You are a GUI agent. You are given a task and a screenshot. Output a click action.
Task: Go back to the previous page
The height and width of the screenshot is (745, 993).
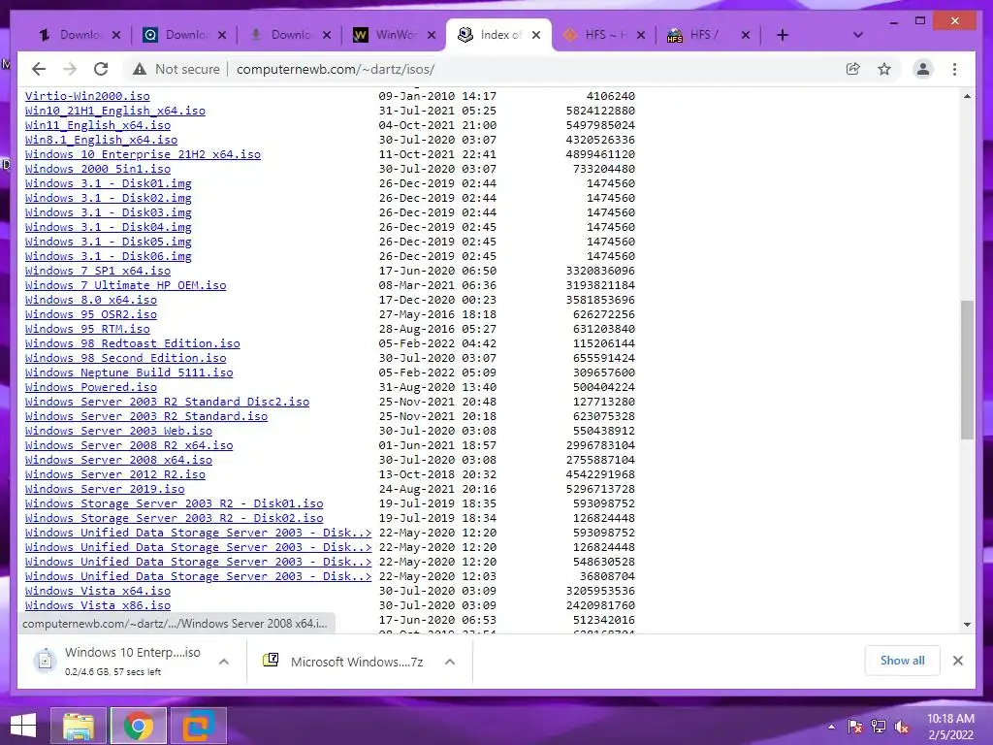[39, 69]
